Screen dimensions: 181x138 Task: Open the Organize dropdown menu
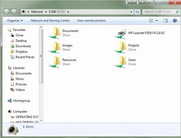point(15,21)
